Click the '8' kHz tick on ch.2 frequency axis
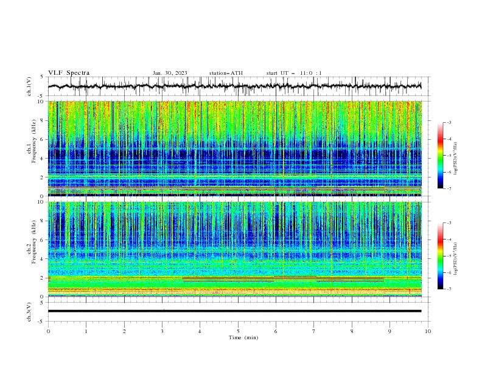482x372 pixels. (43, 221)
